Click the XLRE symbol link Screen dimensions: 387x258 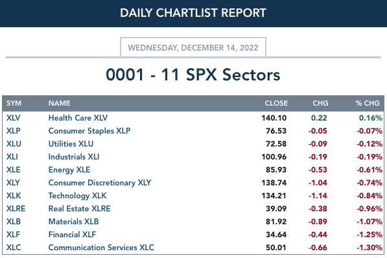tap(16, 208)
